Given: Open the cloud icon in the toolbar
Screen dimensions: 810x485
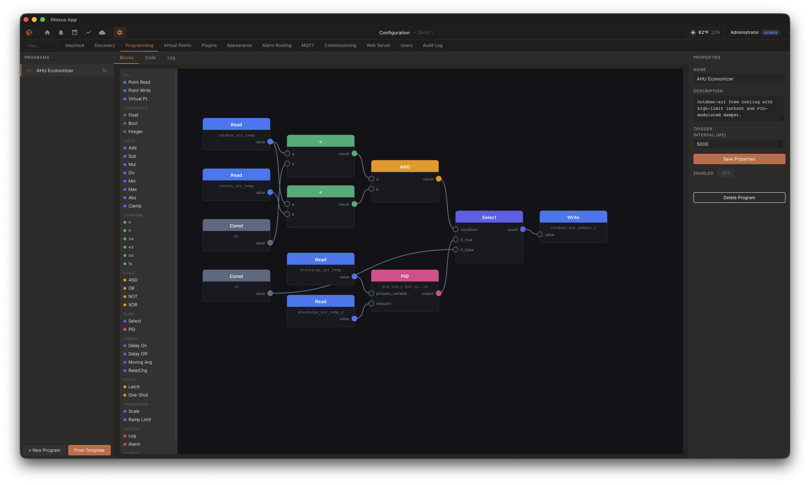Looking at the screenshot, I should click(102, 32).
